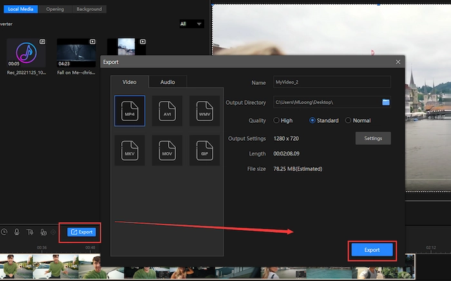Viewport: 451px width, 281px height.
Task: Select the GIF format icon
Action: coord(204,150)
